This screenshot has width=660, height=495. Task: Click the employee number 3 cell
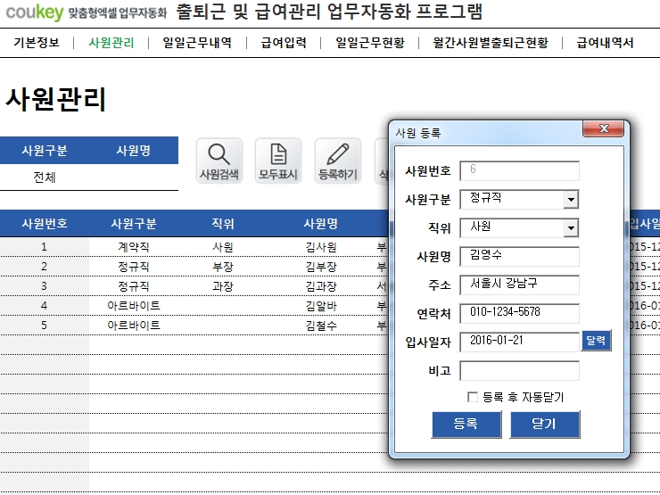45,286
